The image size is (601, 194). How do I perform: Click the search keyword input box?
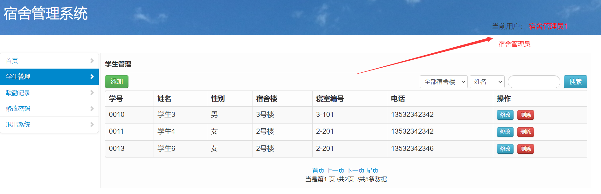click(534, 82)
